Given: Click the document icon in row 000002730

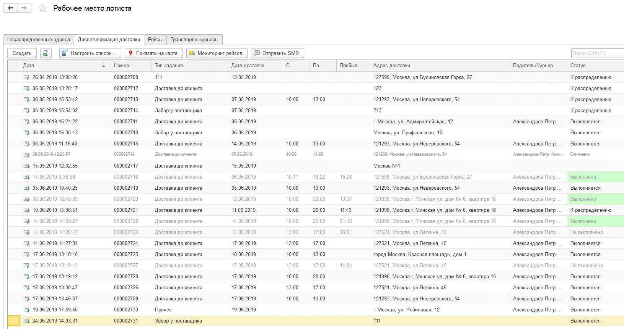Looking at the screenshot, I should pyautogui.click(x=26, y=310).
